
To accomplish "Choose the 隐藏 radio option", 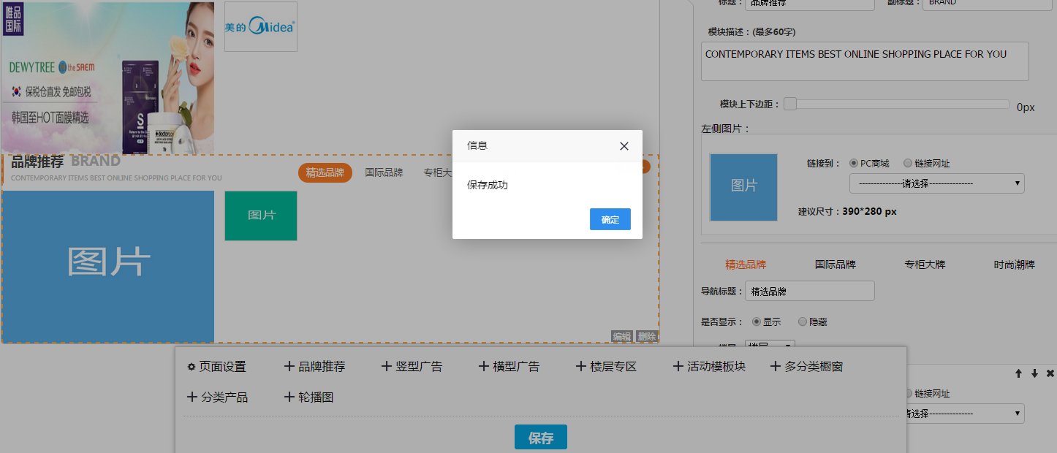I will 803,321.
